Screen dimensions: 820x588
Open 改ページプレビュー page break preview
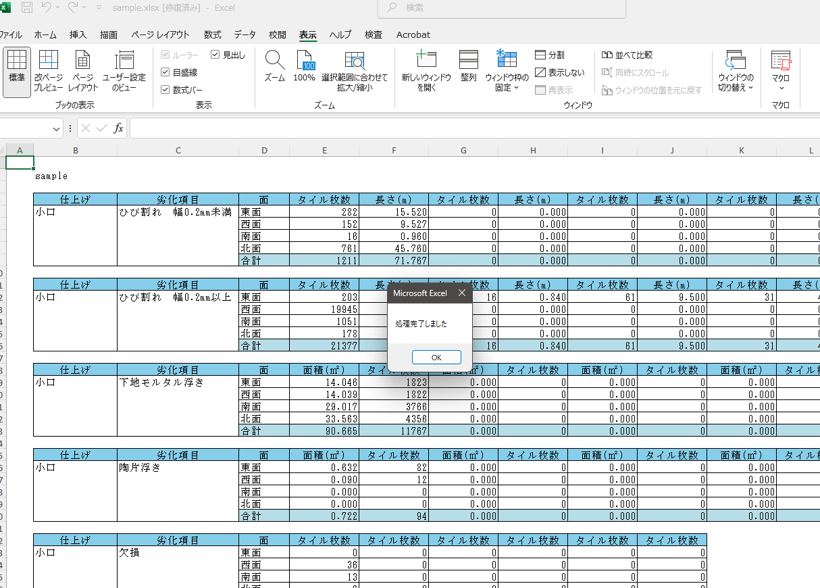pos(49,61)
